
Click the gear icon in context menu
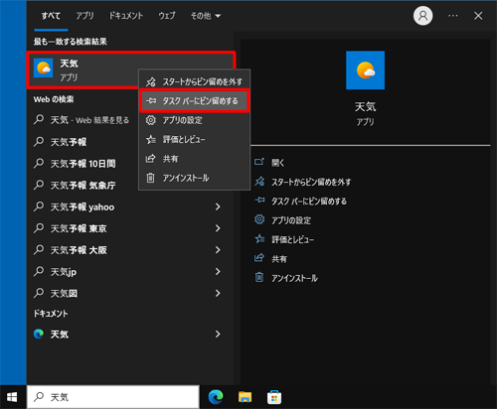click(151, 120)
